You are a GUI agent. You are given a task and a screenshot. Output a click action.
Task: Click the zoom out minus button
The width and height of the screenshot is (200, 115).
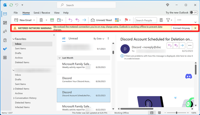pyautogui.click(x=165, y=113)
